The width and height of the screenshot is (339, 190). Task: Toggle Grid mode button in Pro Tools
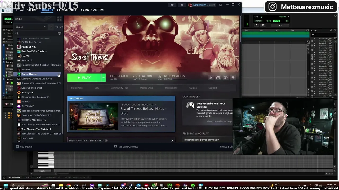coord(8,19)
